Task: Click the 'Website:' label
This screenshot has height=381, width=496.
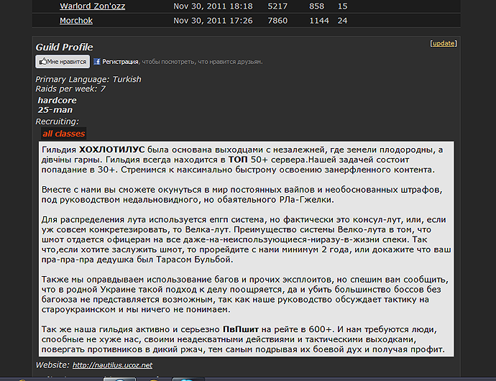Action: click(52, 365)
